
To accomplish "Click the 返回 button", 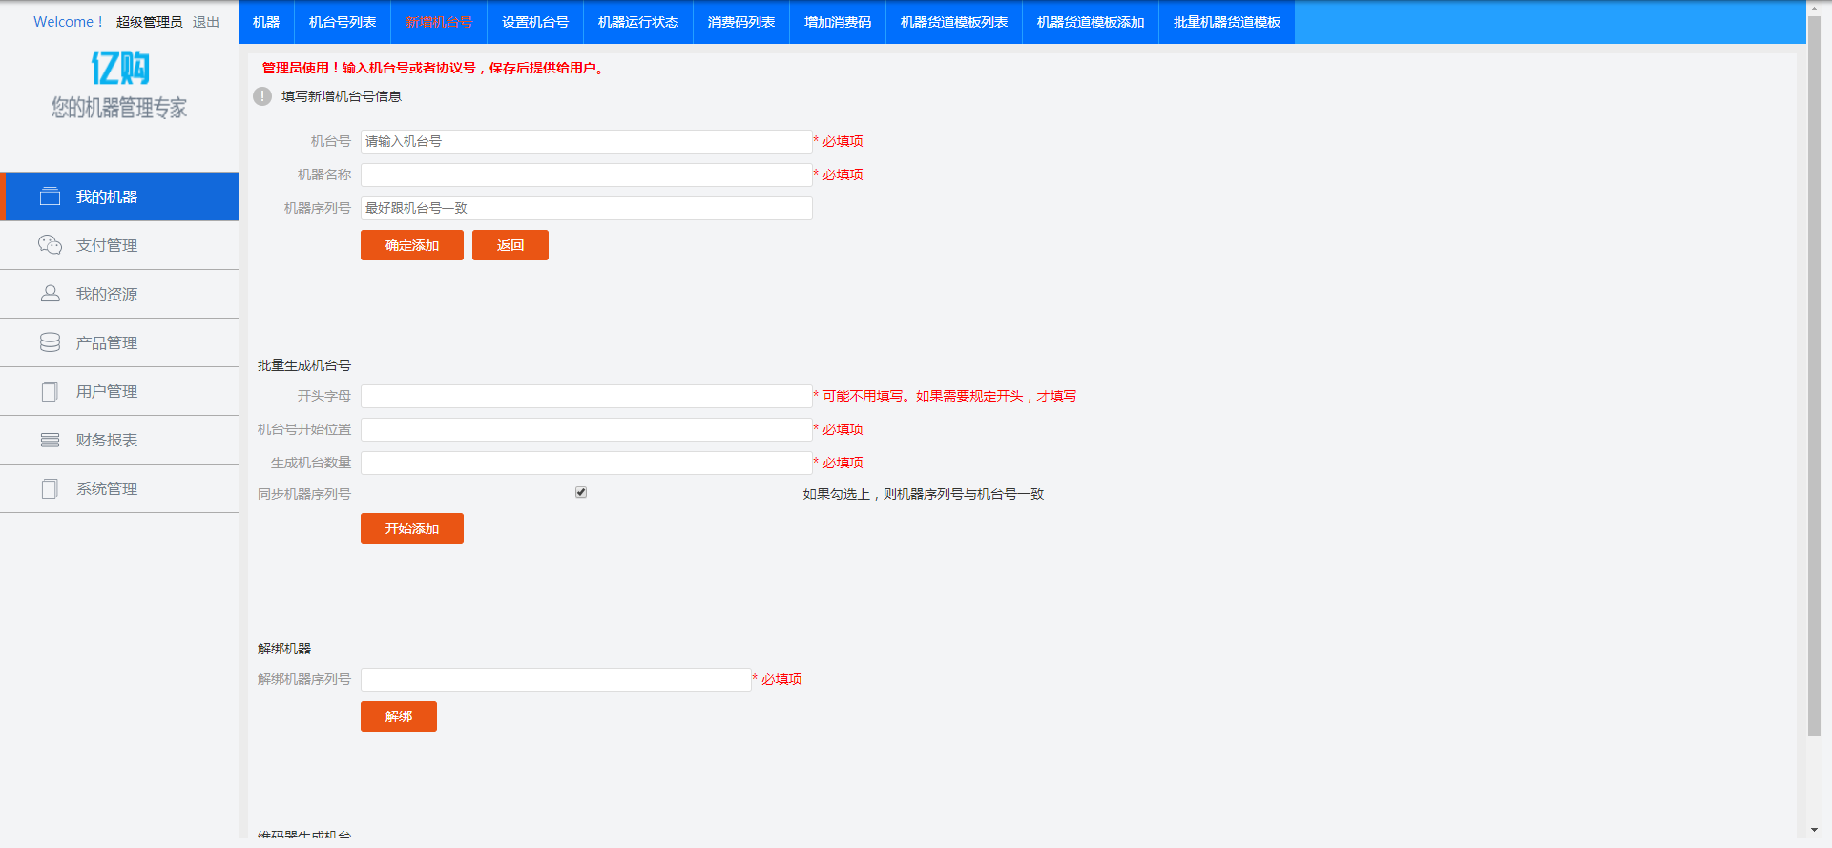I will coord(510,245).
